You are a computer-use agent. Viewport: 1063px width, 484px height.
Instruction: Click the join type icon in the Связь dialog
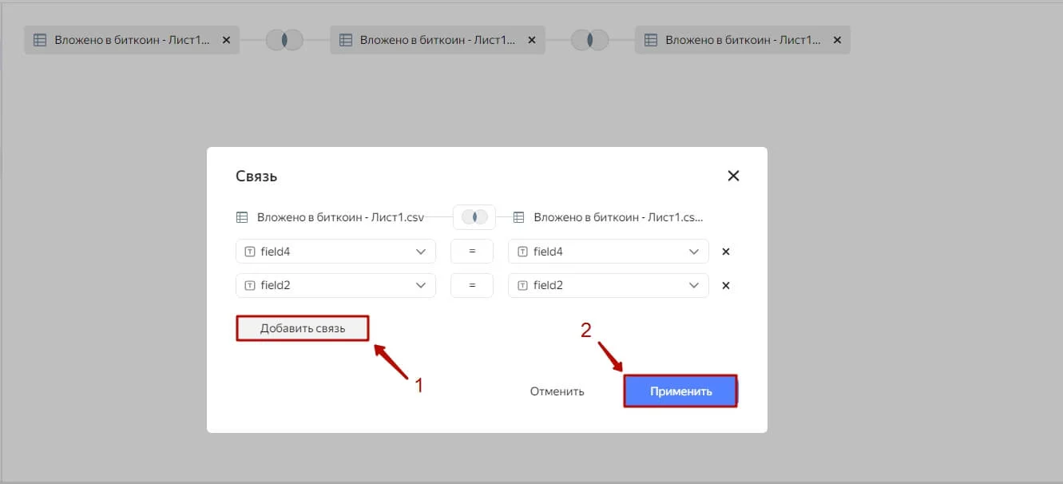(474, 217)
